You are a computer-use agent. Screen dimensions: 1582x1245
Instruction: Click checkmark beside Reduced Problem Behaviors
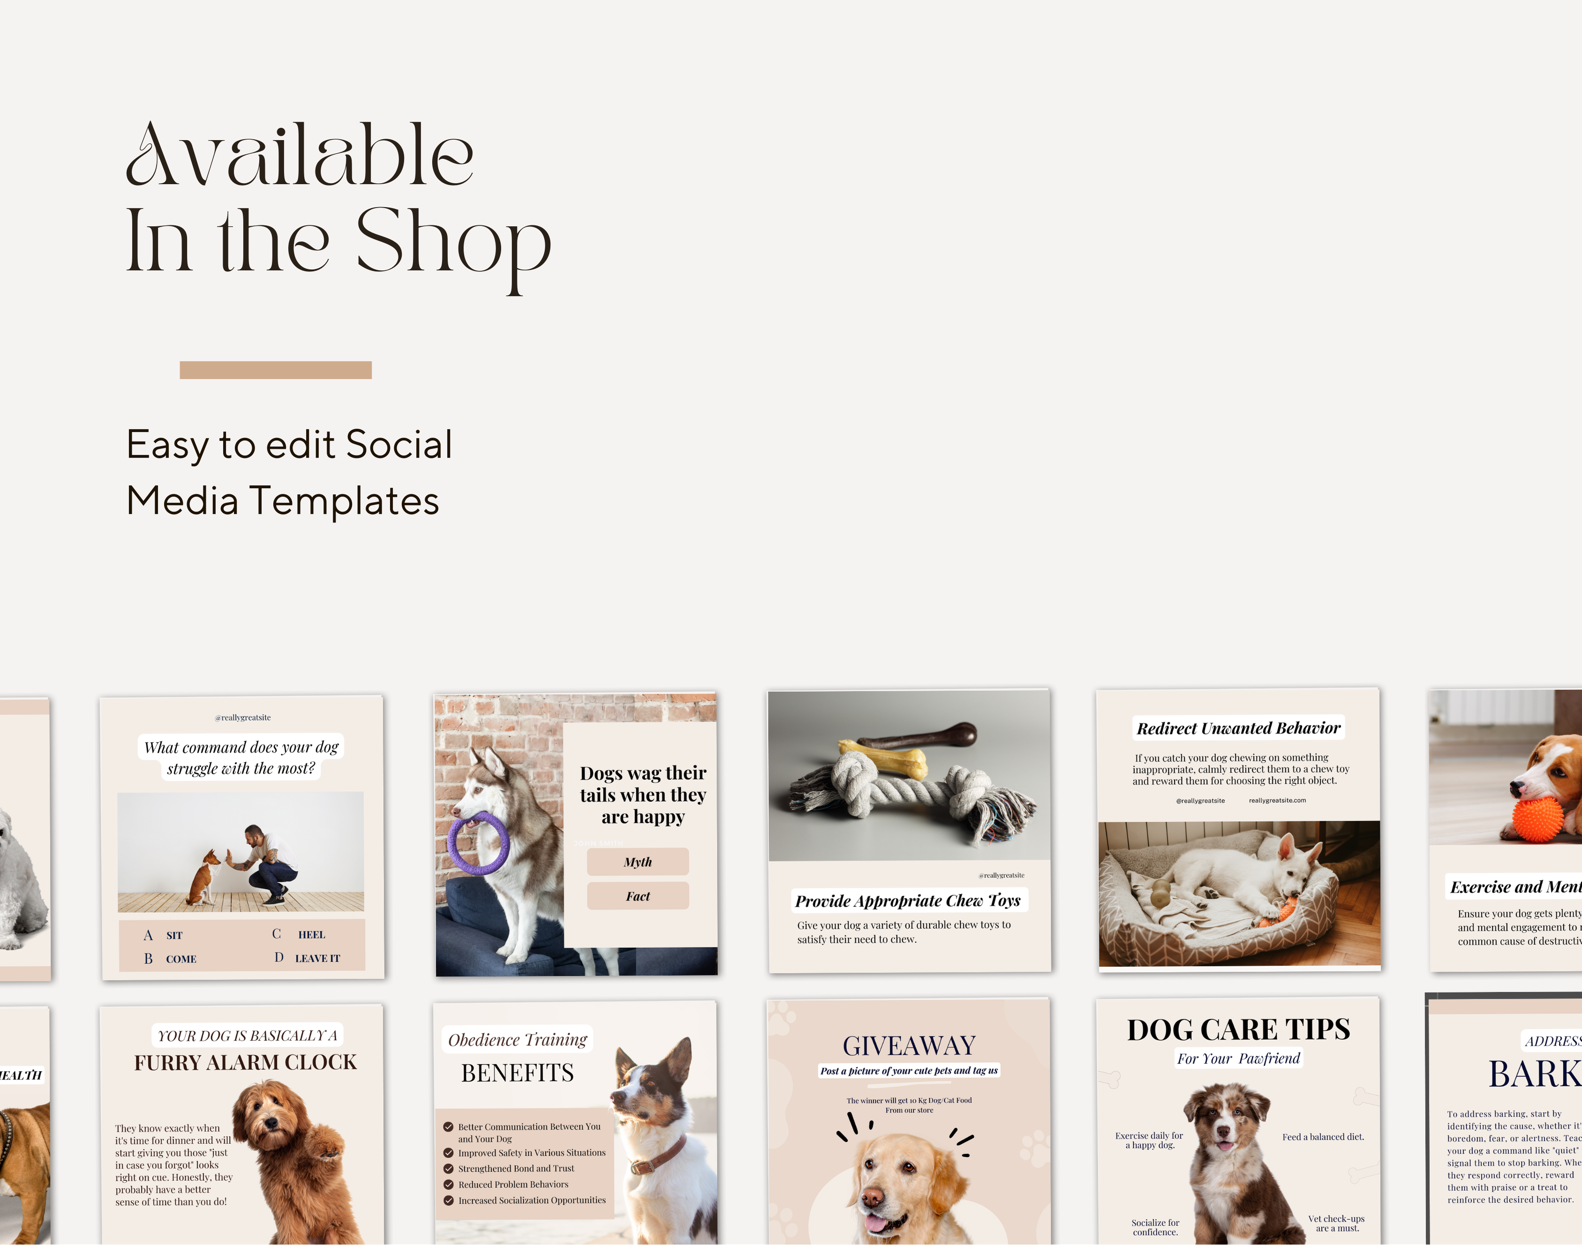click(448, 1185)
